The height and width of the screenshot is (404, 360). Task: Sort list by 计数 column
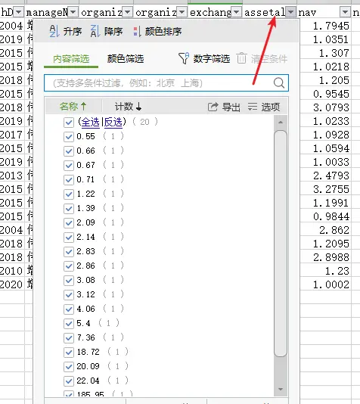(128, 106)
